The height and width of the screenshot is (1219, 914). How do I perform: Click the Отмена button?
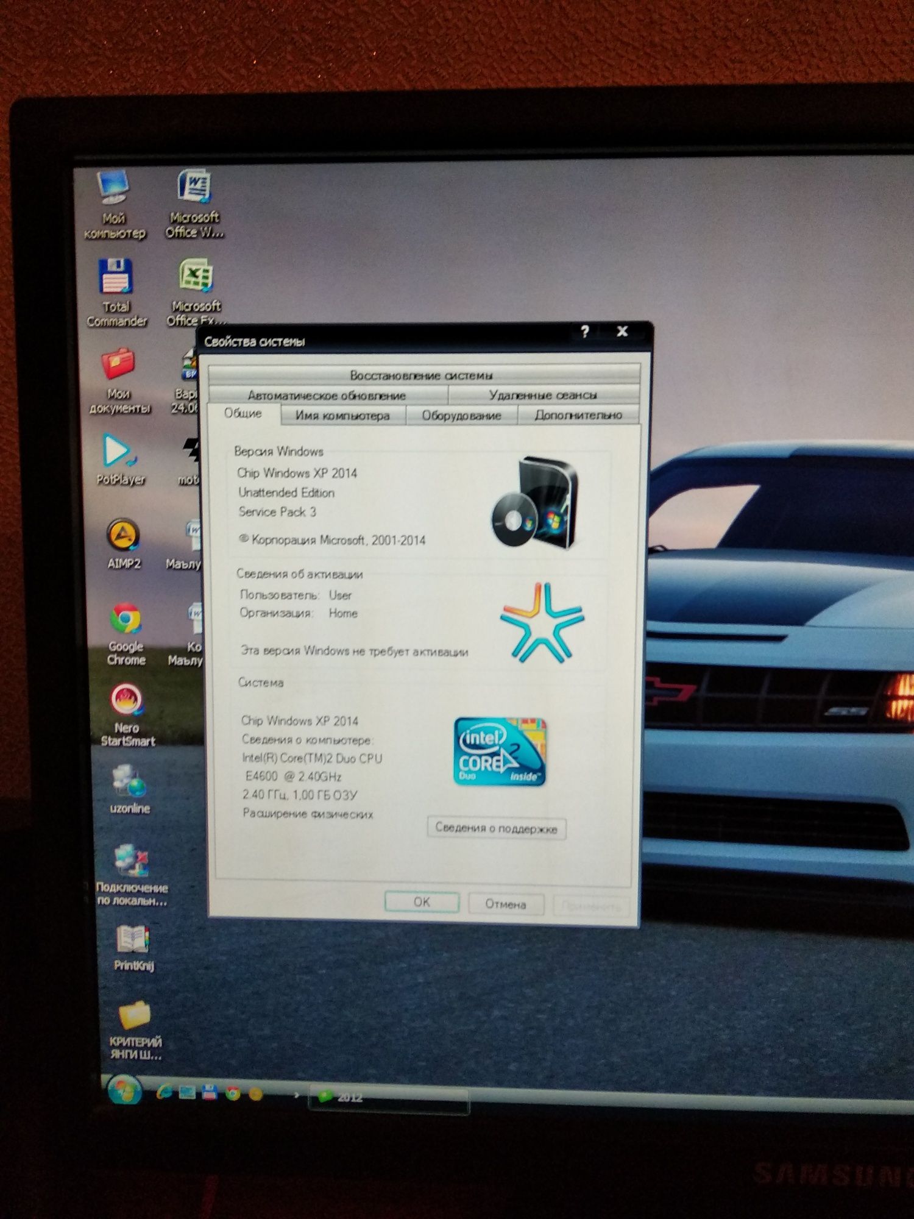(506, 904)
